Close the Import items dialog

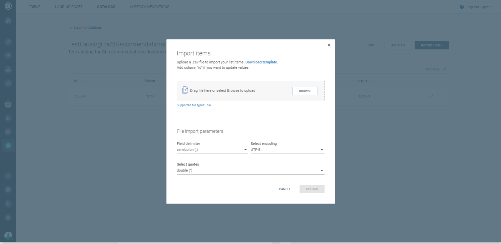pos(329,45)
